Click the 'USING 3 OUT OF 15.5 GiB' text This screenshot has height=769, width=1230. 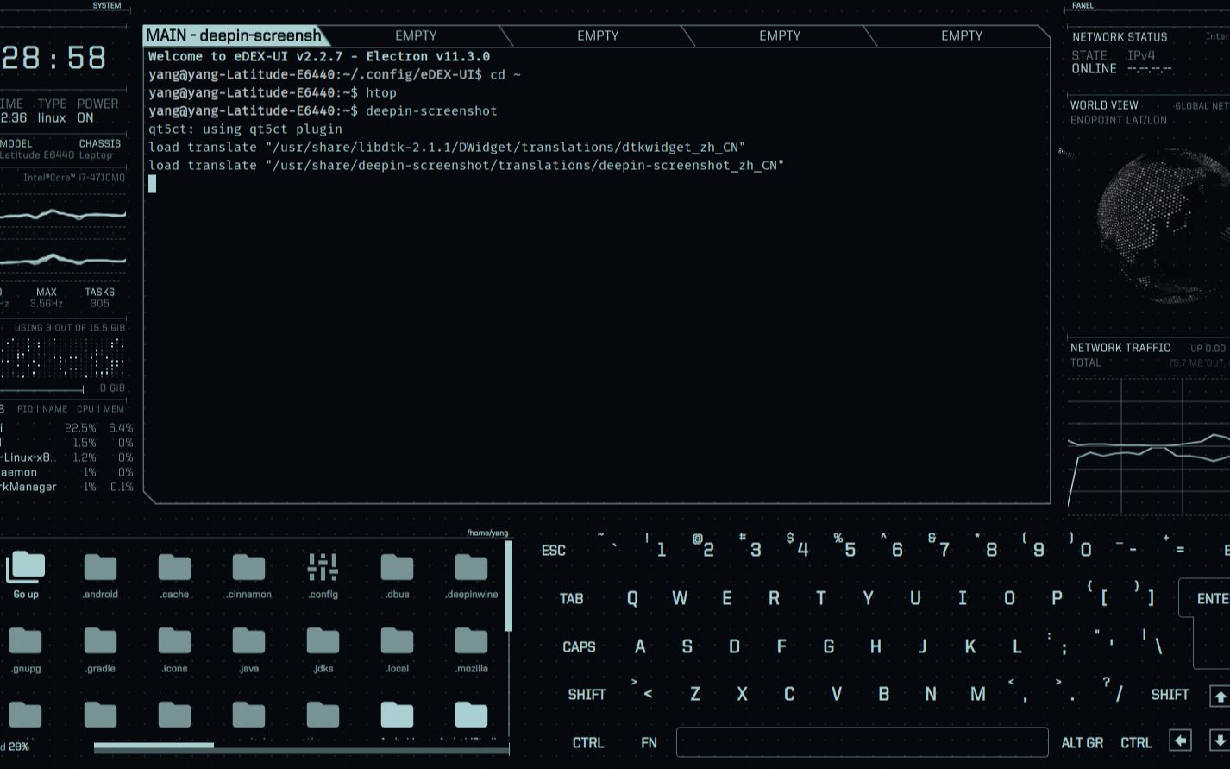click(x=70, y=328)
